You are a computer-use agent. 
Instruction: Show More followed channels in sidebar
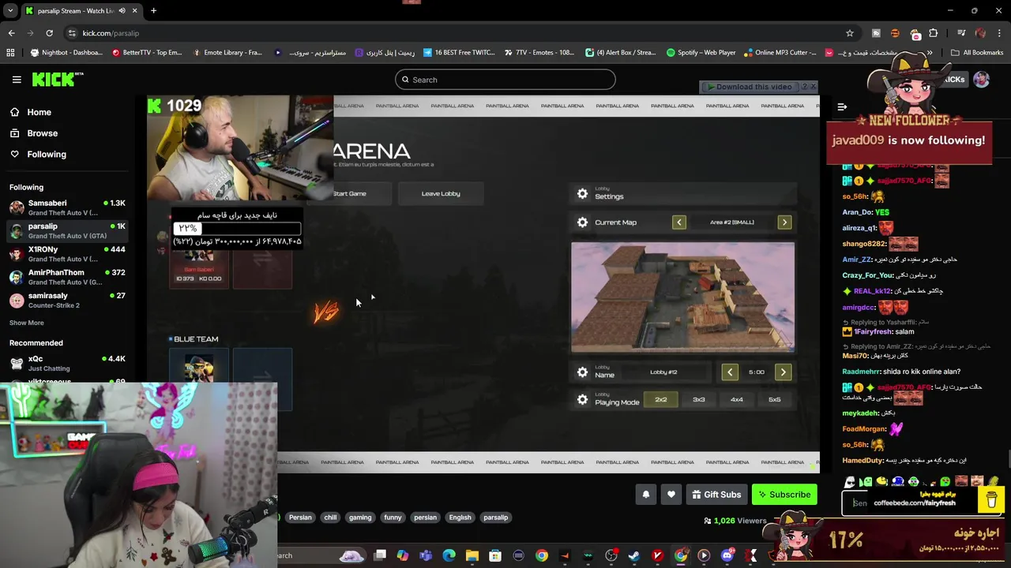(x=27, y=323)
